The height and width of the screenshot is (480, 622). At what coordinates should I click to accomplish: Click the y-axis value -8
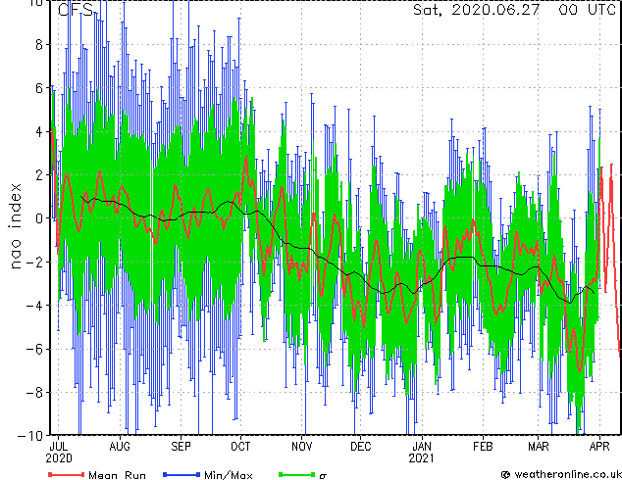click(x=34, y=393)
